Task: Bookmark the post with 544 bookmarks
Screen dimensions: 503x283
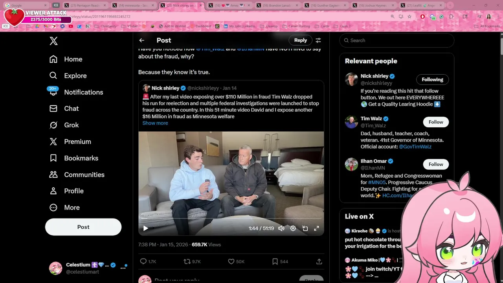Action: (280, 261)
